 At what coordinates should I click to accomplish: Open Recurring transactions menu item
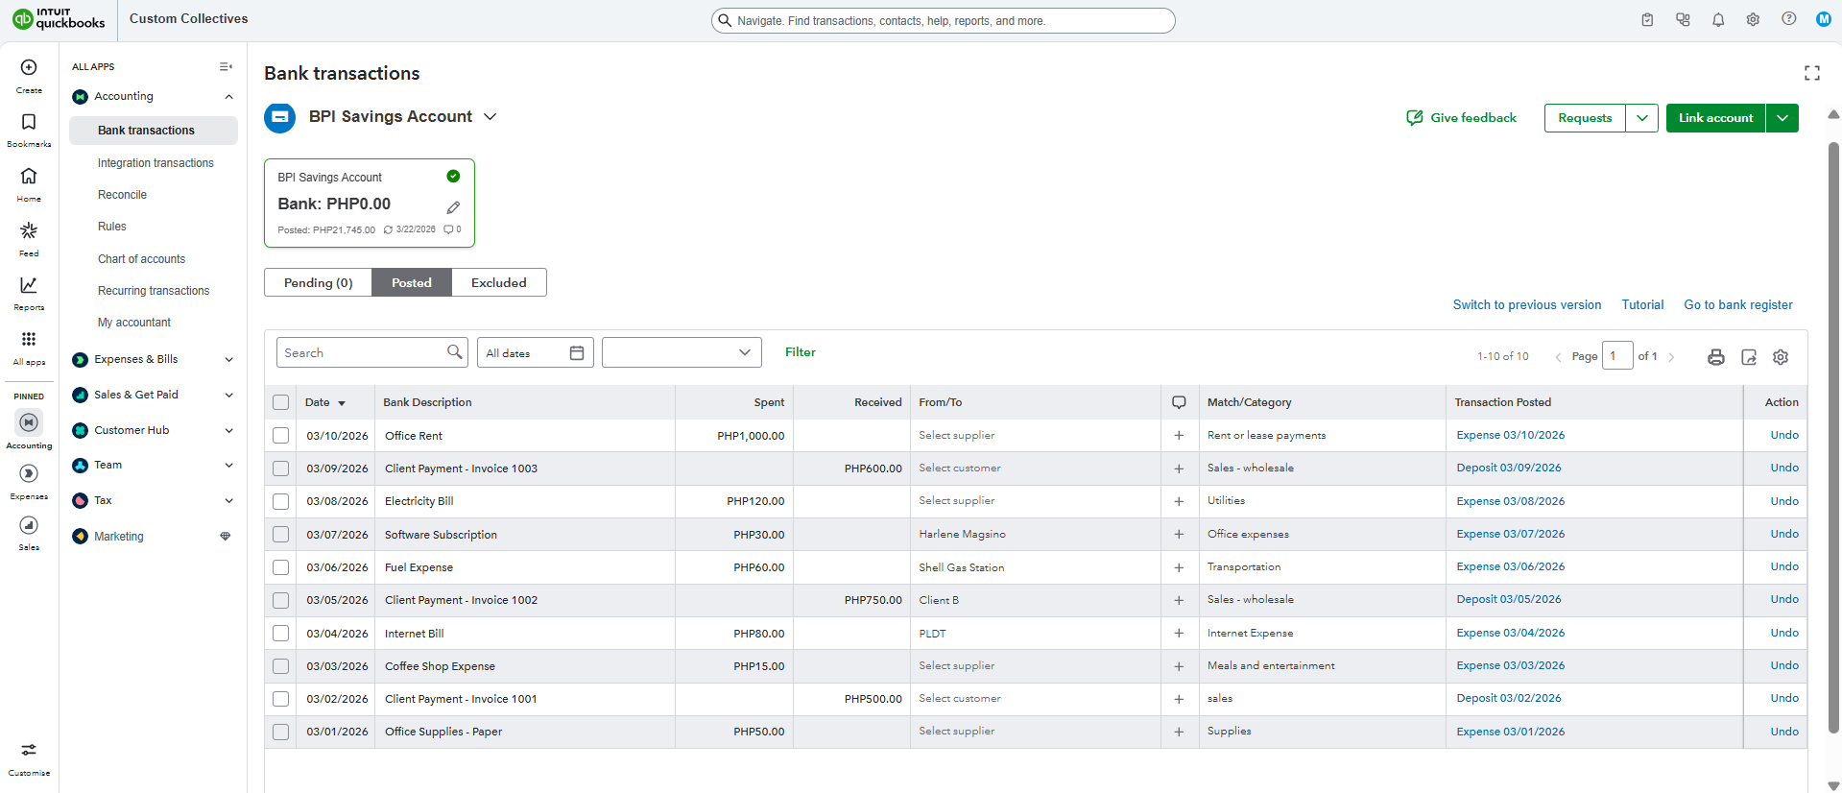coord(154,291)
